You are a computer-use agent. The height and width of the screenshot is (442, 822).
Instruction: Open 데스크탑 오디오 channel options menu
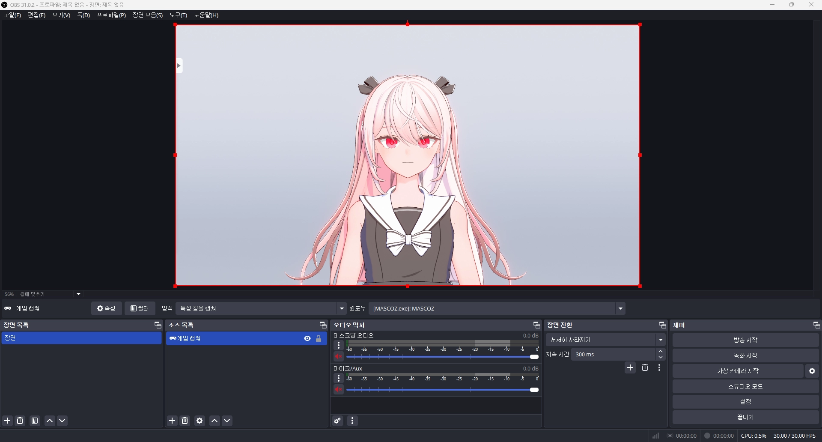(x=339, y=345)
